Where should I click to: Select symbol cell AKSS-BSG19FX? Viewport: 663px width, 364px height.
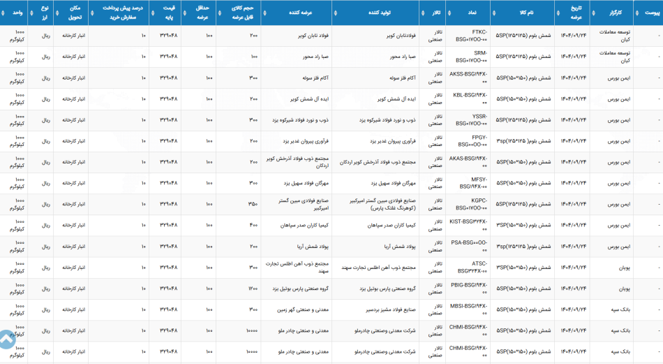coord(468,78)
